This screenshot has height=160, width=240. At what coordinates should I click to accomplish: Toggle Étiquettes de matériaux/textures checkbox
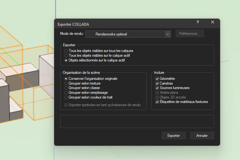pos(157,102)
